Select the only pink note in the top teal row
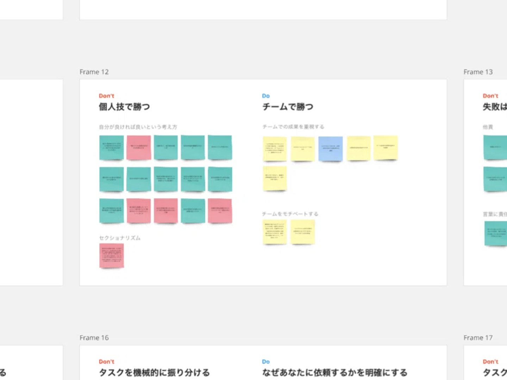This screenshot has height=380, width=507. tap(139, 148)
